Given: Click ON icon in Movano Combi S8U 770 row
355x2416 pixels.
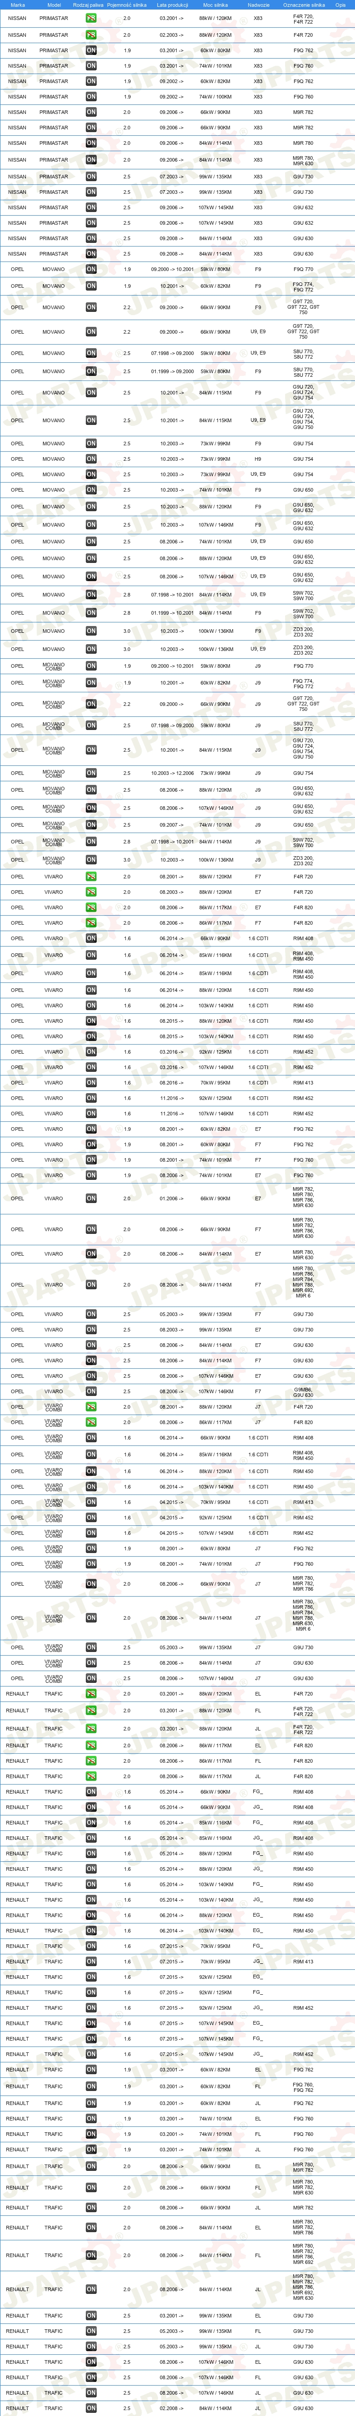Looking at the screenshot, I should 91,725.
